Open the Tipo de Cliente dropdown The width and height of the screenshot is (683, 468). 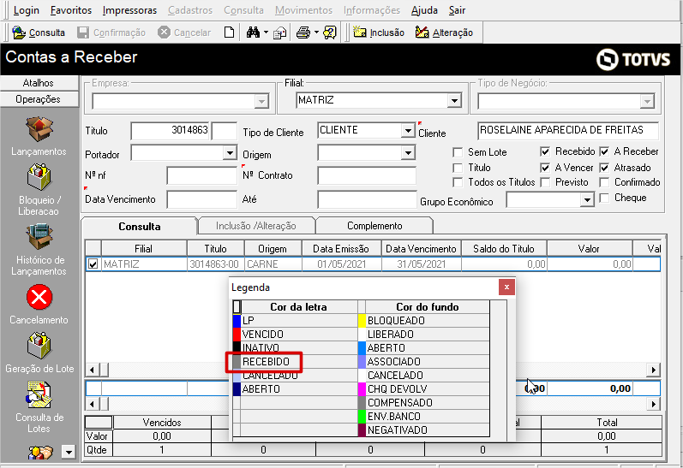tap(408, 130)
